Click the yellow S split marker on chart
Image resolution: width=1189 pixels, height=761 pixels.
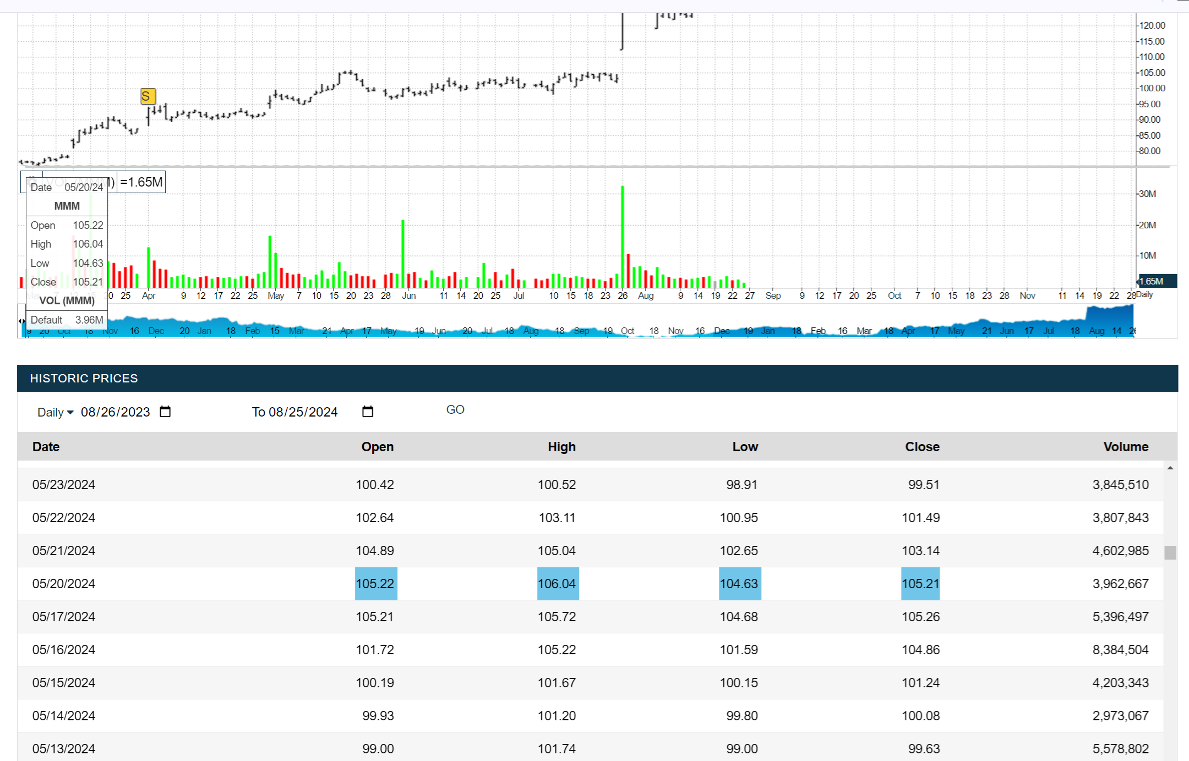coord(148,97)
